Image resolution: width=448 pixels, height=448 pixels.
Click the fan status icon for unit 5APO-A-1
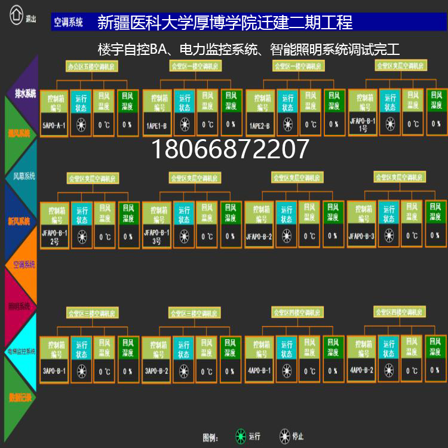click(81, 125)
